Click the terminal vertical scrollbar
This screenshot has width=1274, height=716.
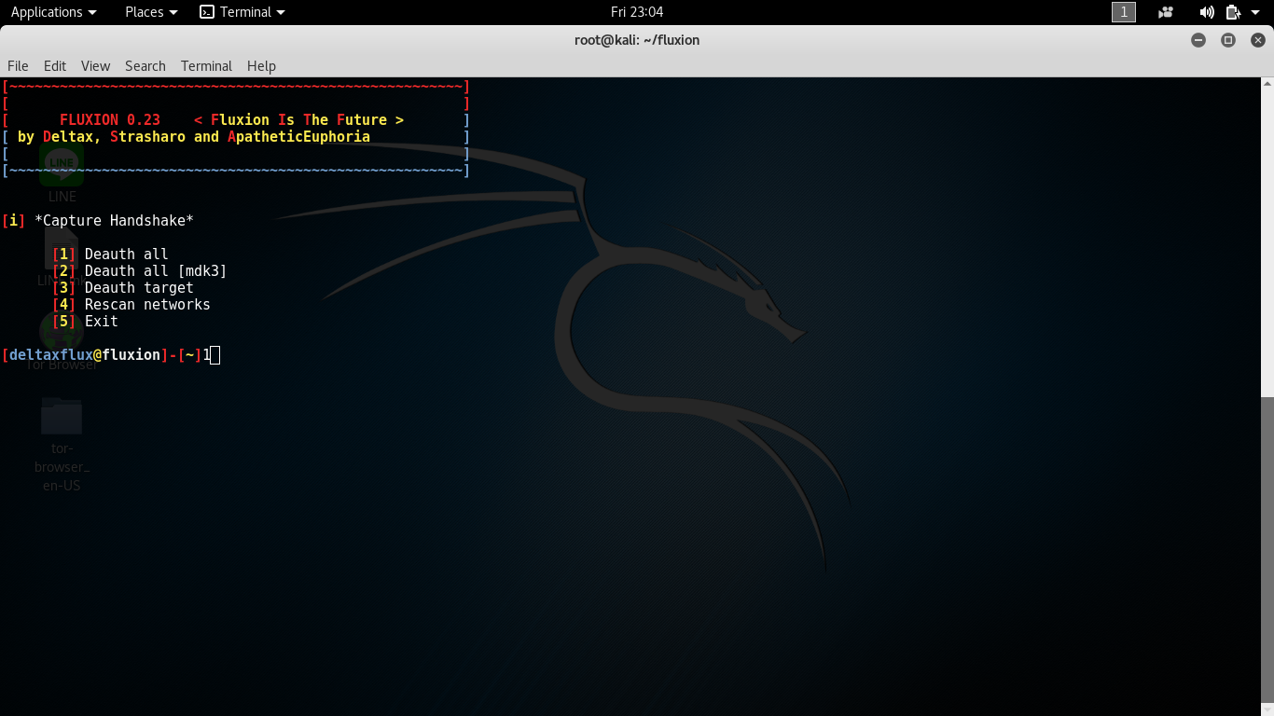click(1267, 550)
